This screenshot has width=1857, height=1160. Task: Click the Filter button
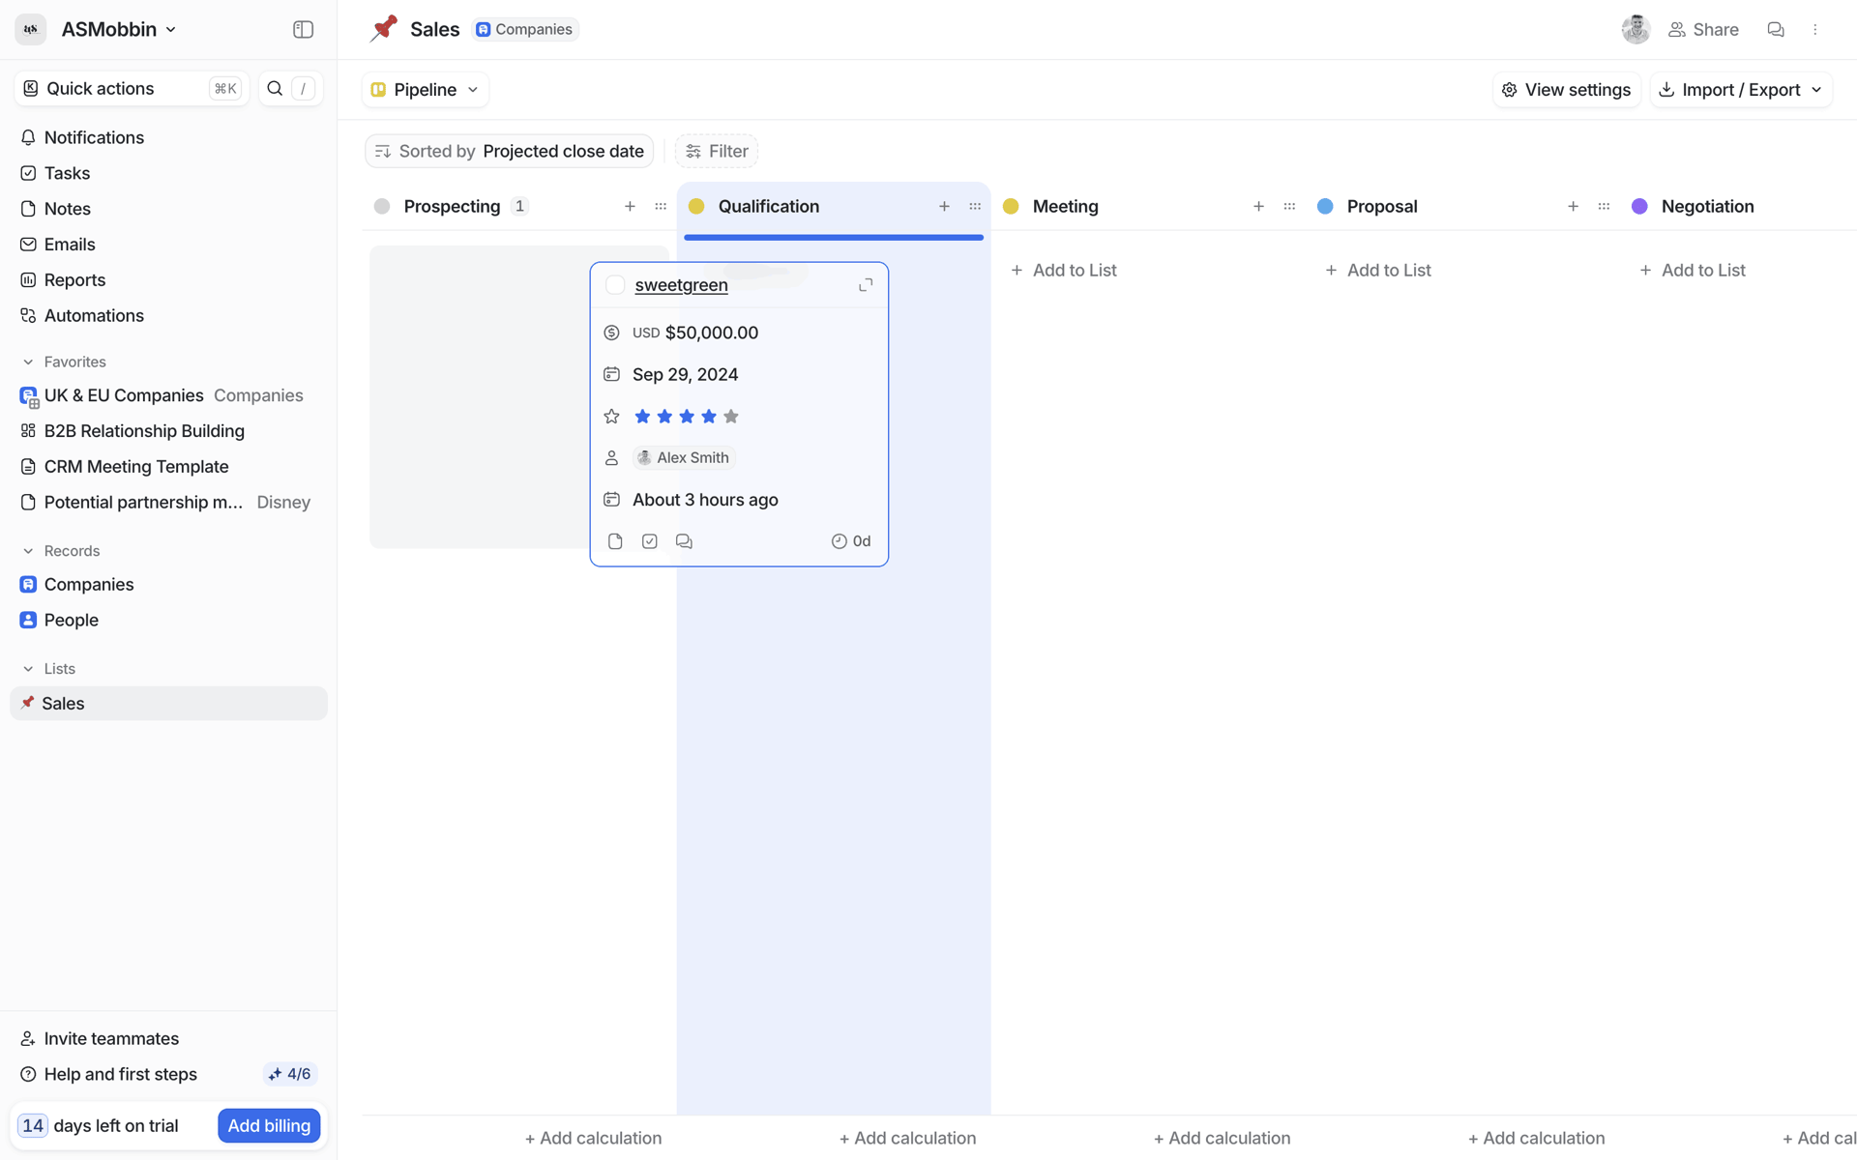coord(717,151)
